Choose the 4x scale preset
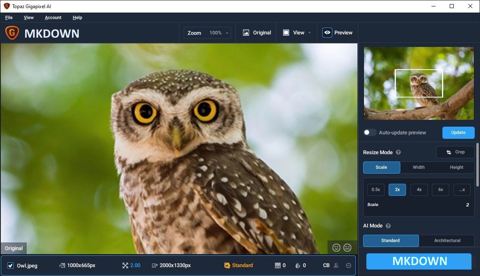This screenshot has height=276, width=480. click(x=419, y=190)
